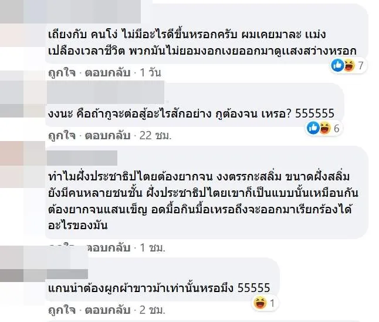
Task: Open blurred profile picture of third commenter
Action: pyautogui.click(x=22, y=165)
